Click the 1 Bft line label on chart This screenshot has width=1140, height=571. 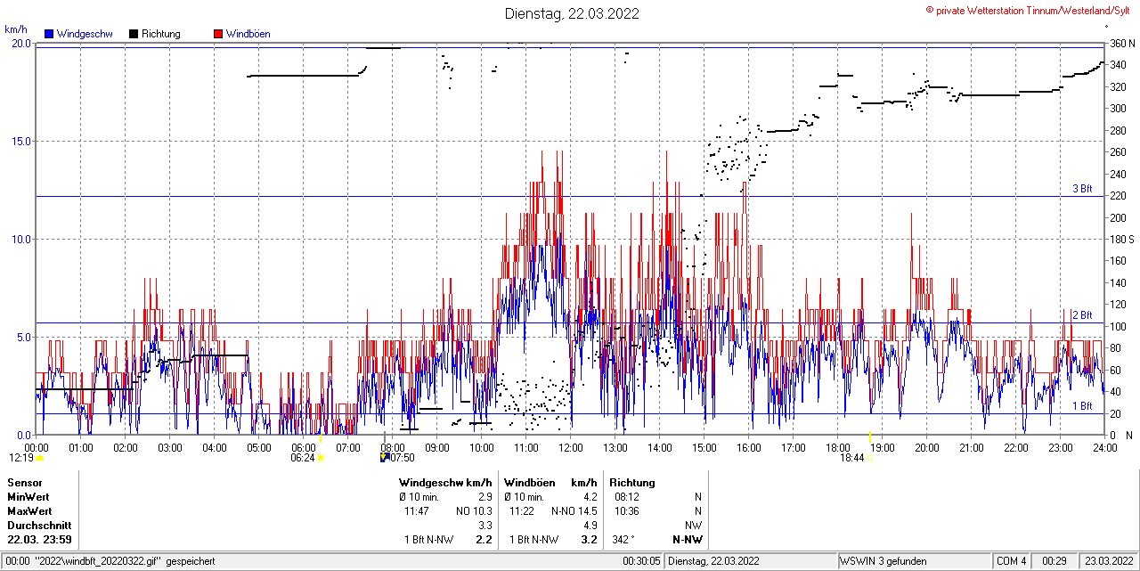[x=1082, y=406]
